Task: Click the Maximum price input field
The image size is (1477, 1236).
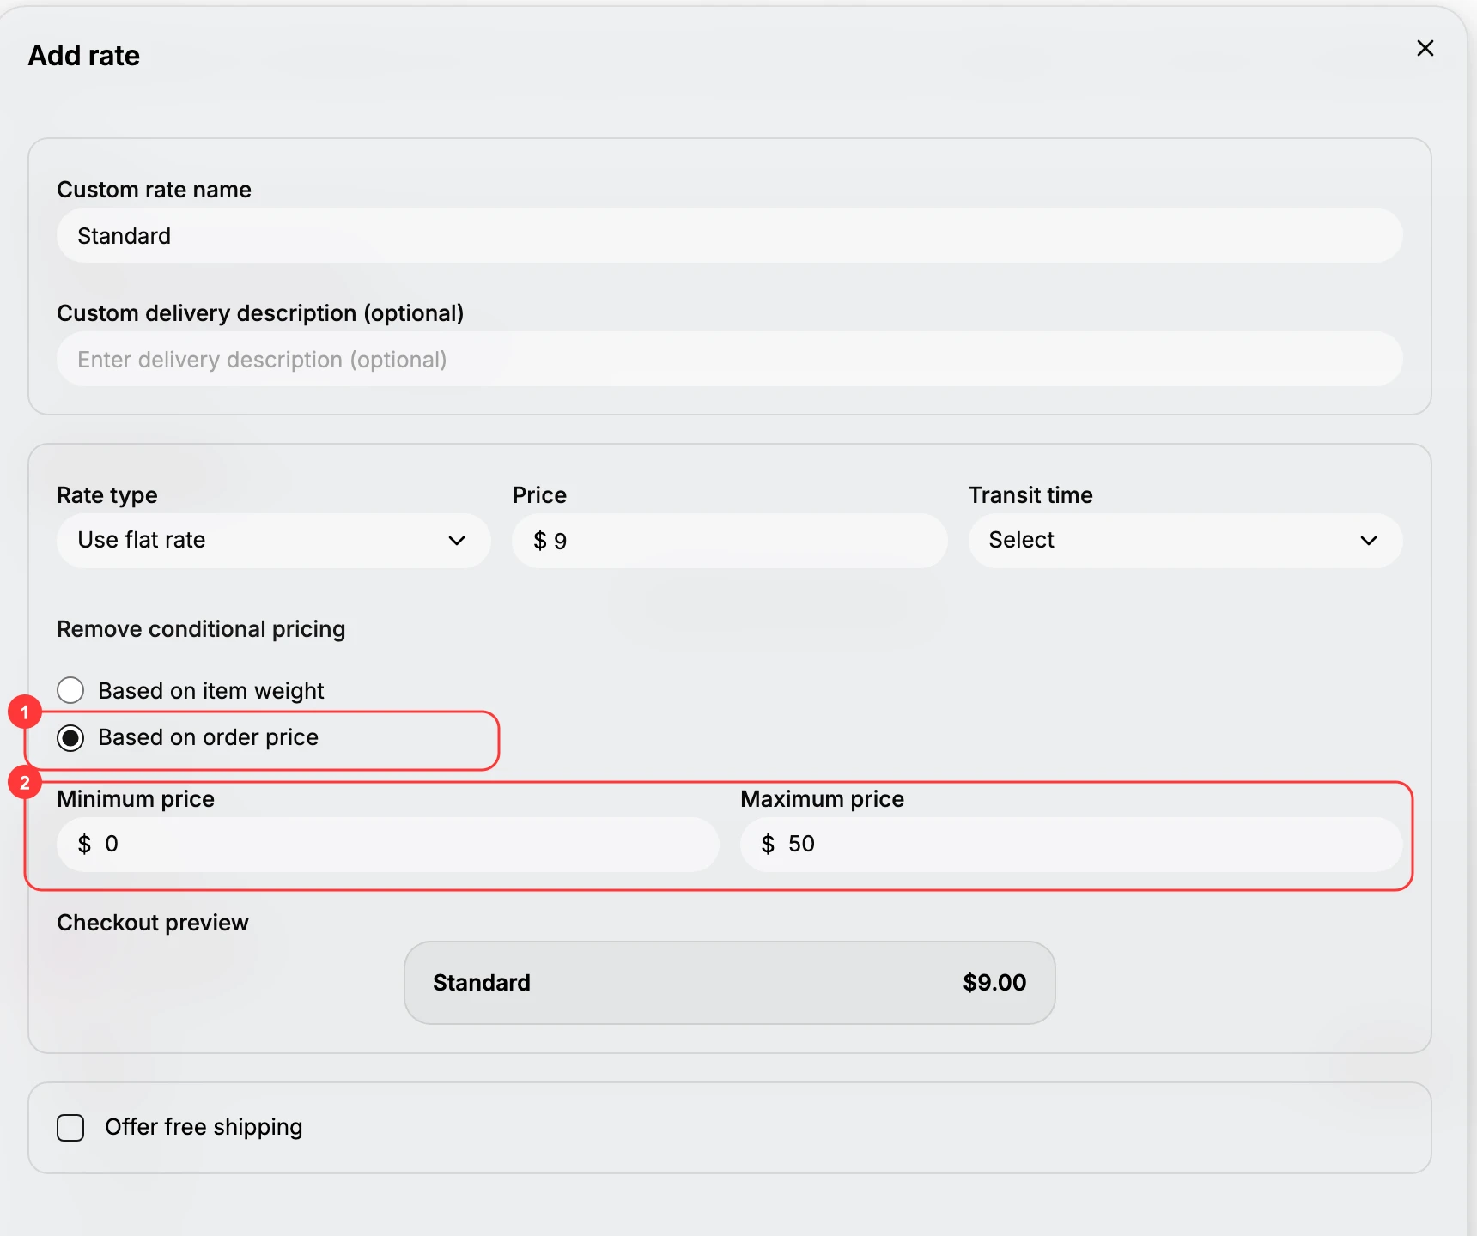Action: [x=1071, y=844]
